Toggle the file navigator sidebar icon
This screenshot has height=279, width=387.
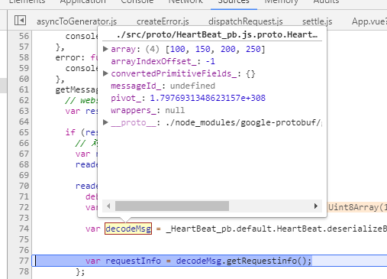pos(20,21)
